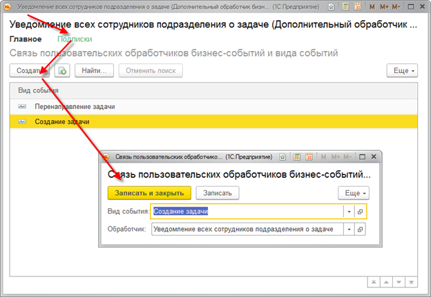Click M+ memory button in main title bar
431x297 pixels.
click(383, 6)
